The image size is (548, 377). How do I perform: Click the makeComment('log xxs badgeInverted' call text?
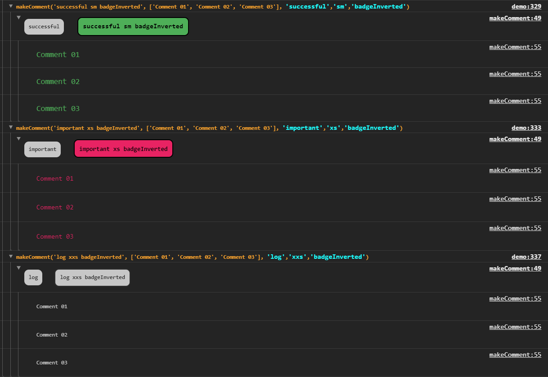[x=192, y=257]
